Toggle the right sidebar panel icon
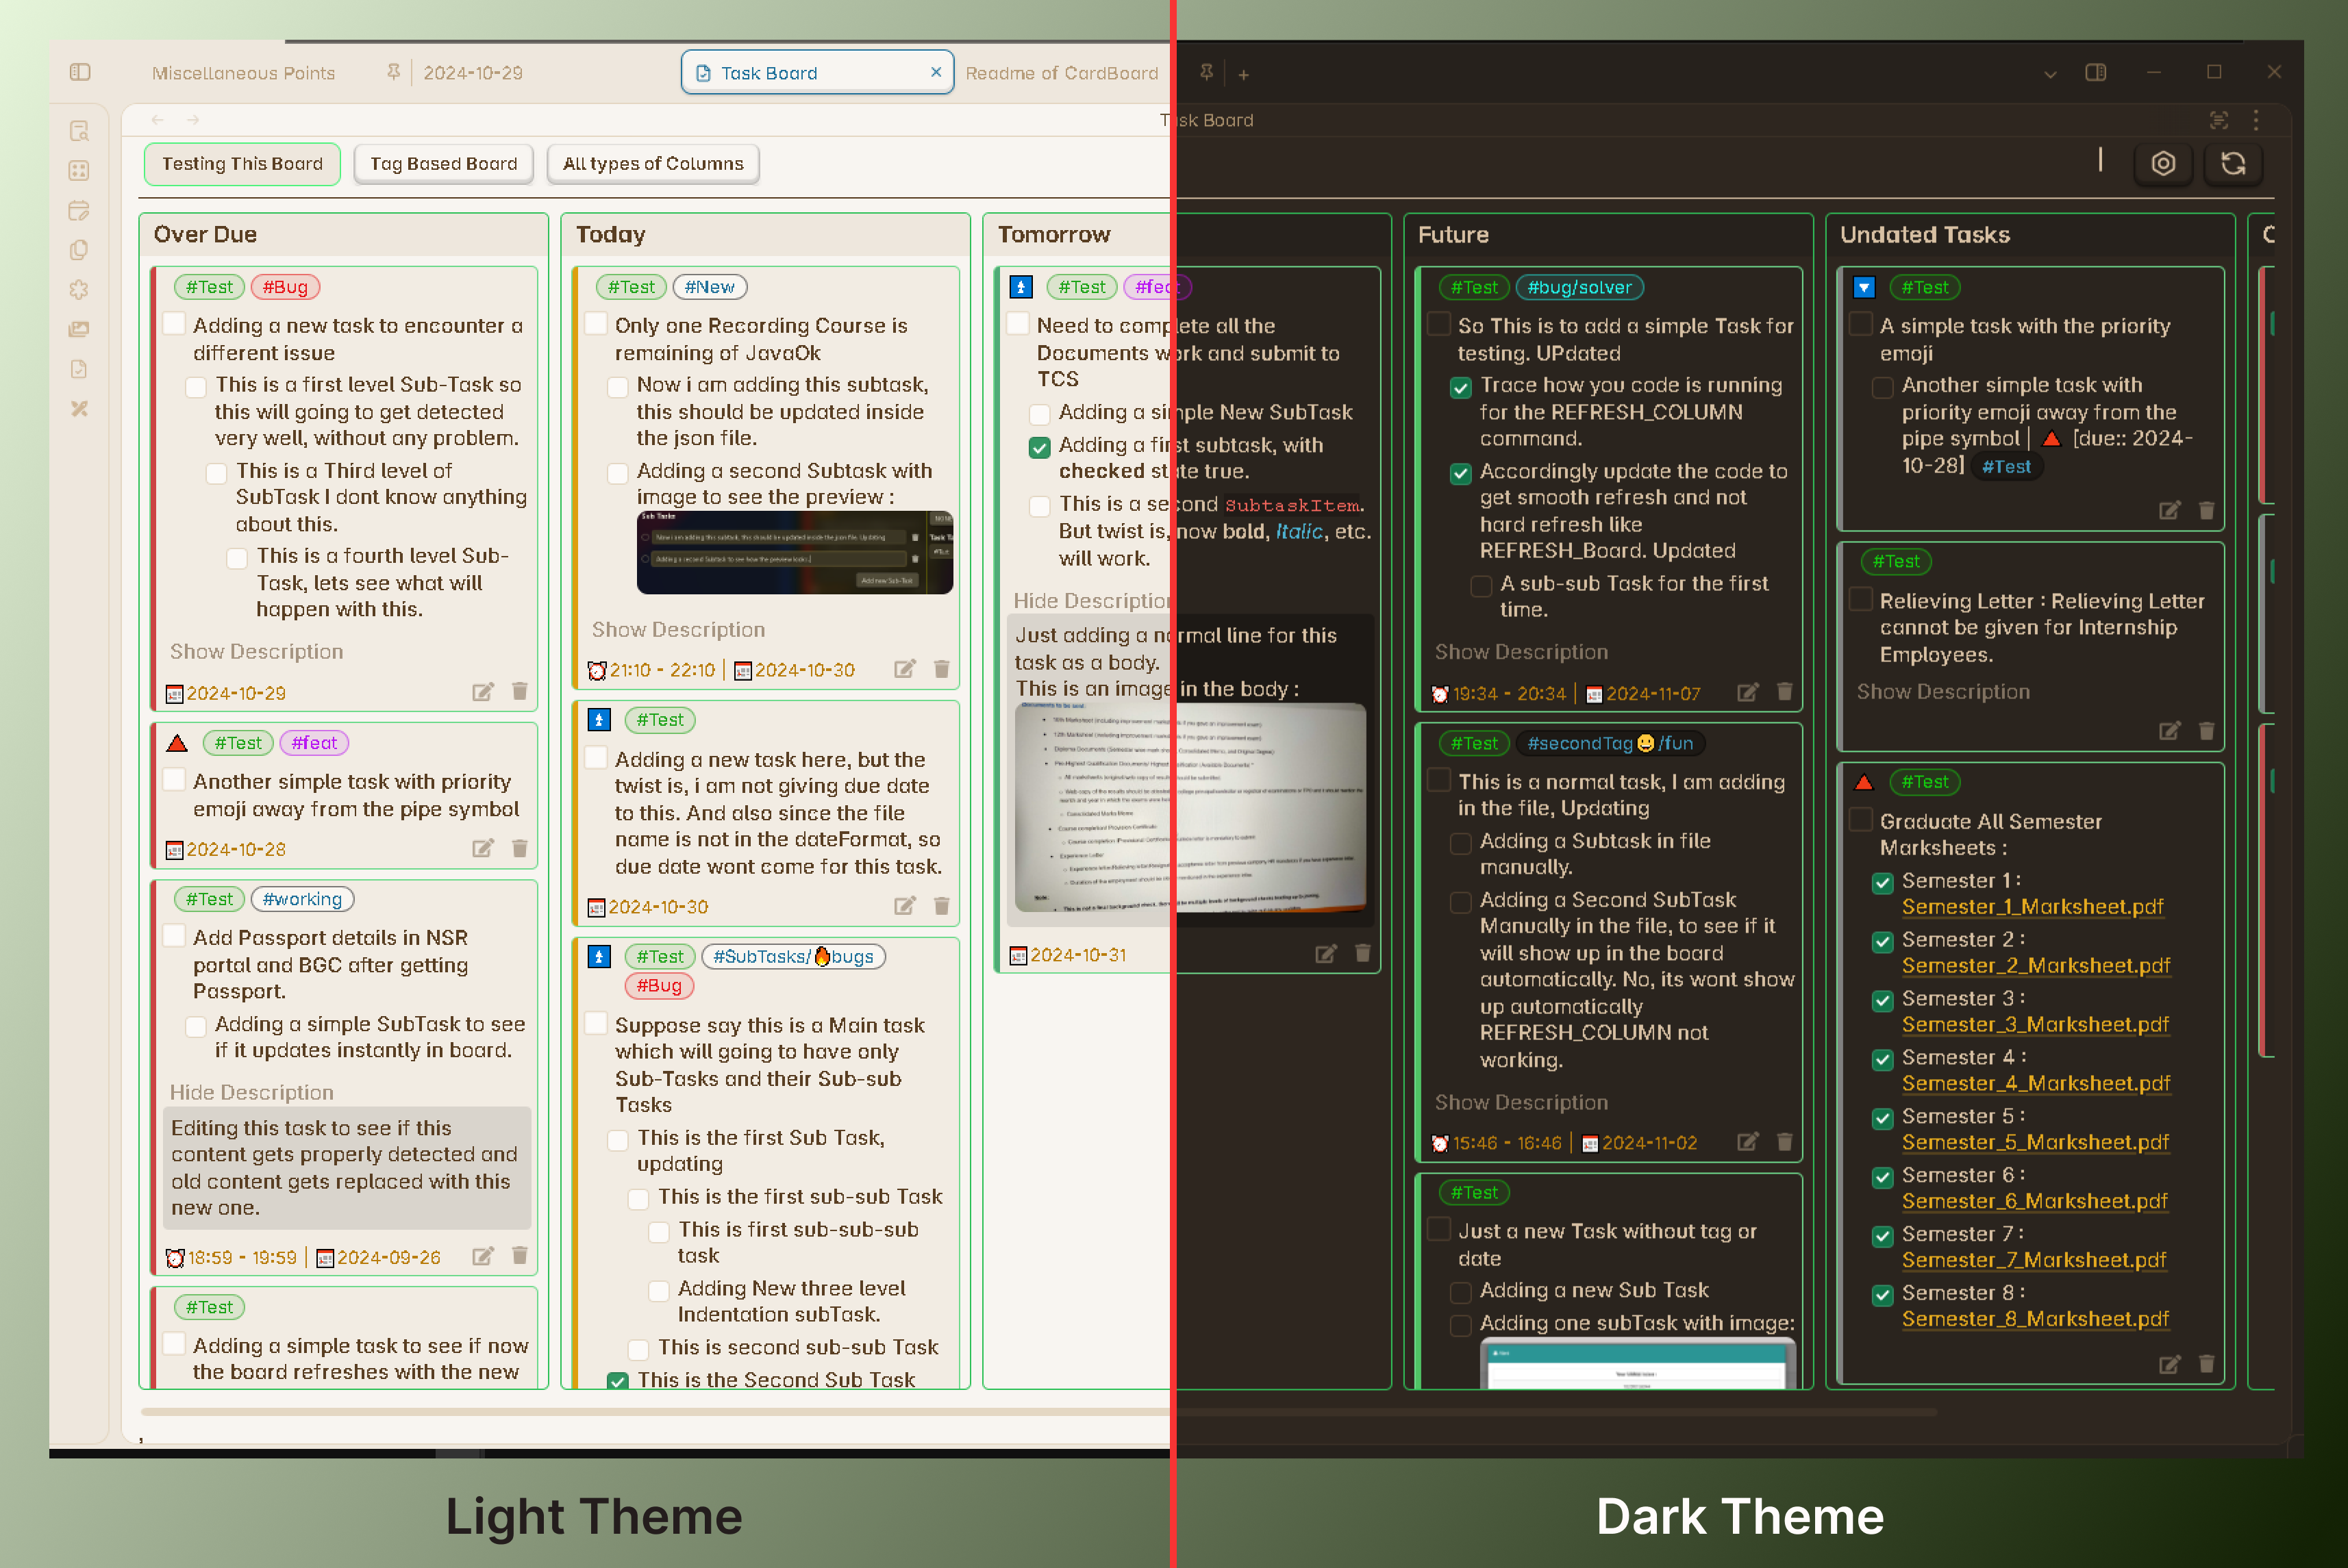The height and width of the screenshot is (1568, 2348). 2096,72
